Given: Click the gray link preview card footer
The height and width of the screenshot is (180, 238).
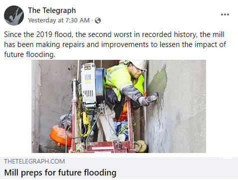Looking at the screenshot, I should (x=119, y=168).
